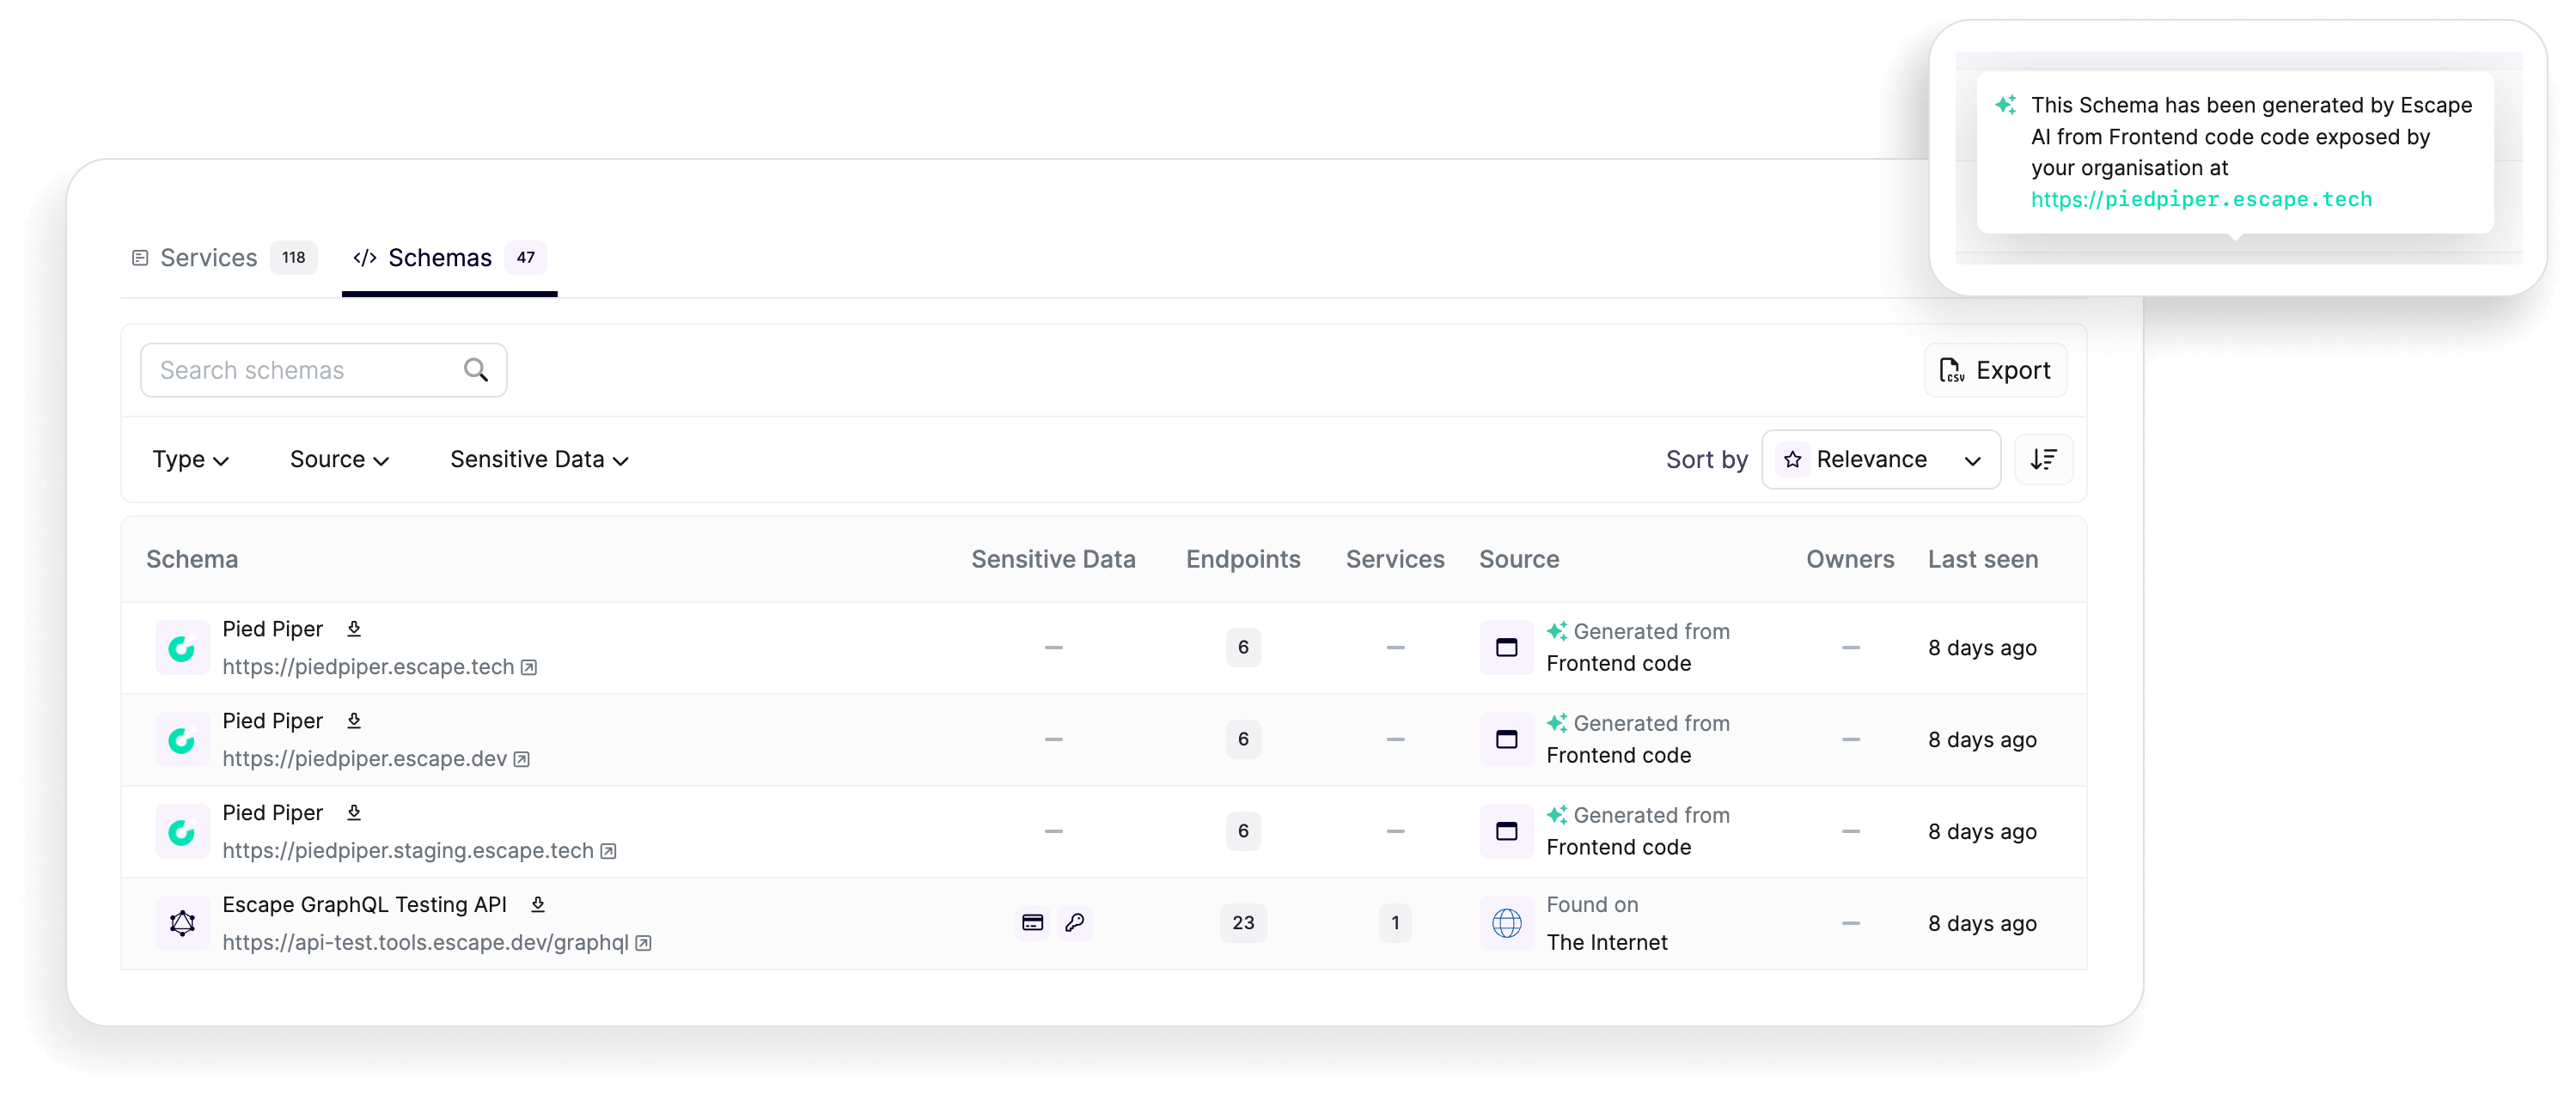Select the GraphQL hexagon icon for Testing API
The height and width of the screenshot is (1101, 2576).
click(182, 923)
